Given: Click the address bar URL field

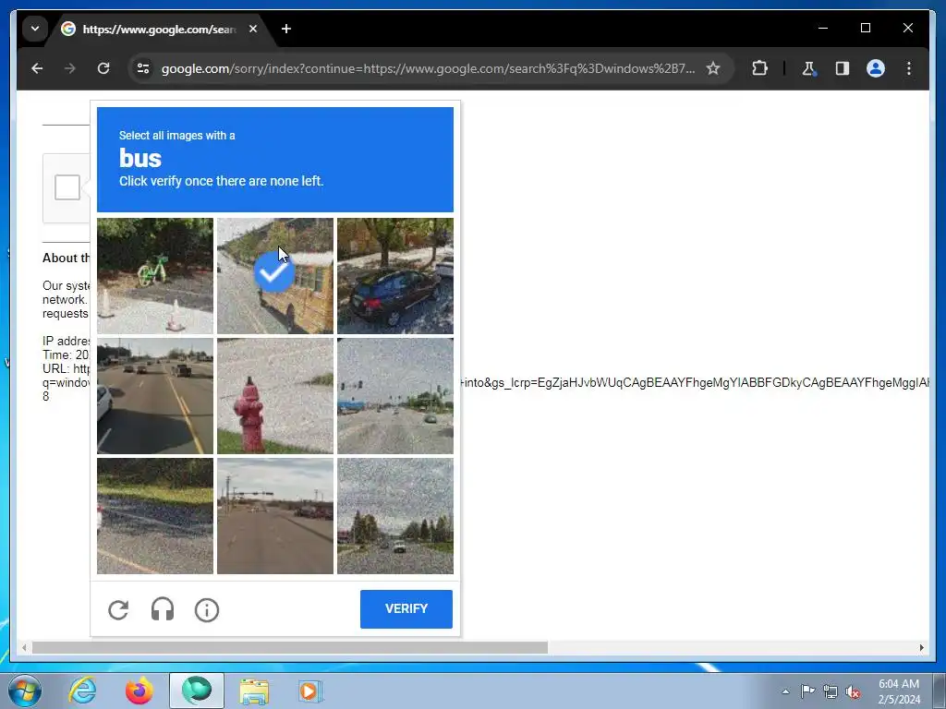Looking at the screenshot, I should pyautogui.click(x=428, y=68).
